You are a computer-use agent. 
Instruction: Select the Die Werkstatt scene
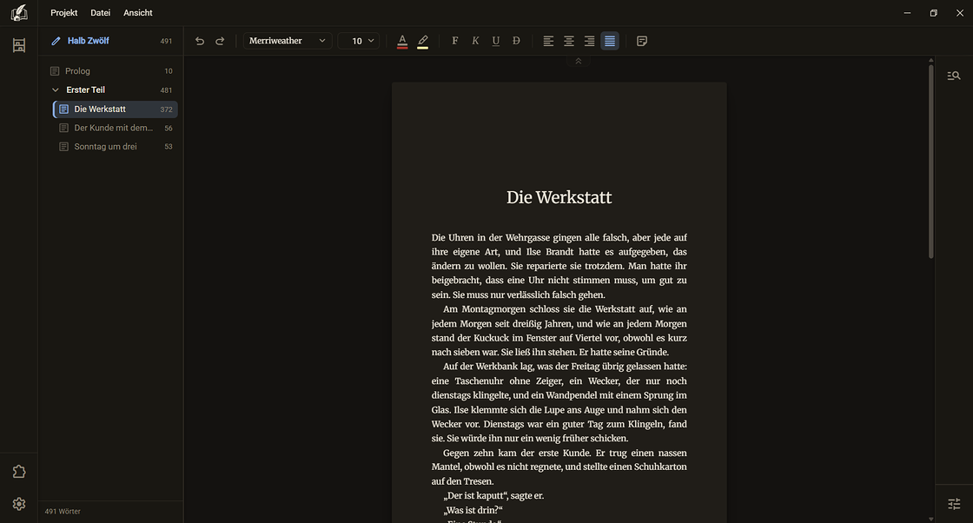tap(116, 109)
